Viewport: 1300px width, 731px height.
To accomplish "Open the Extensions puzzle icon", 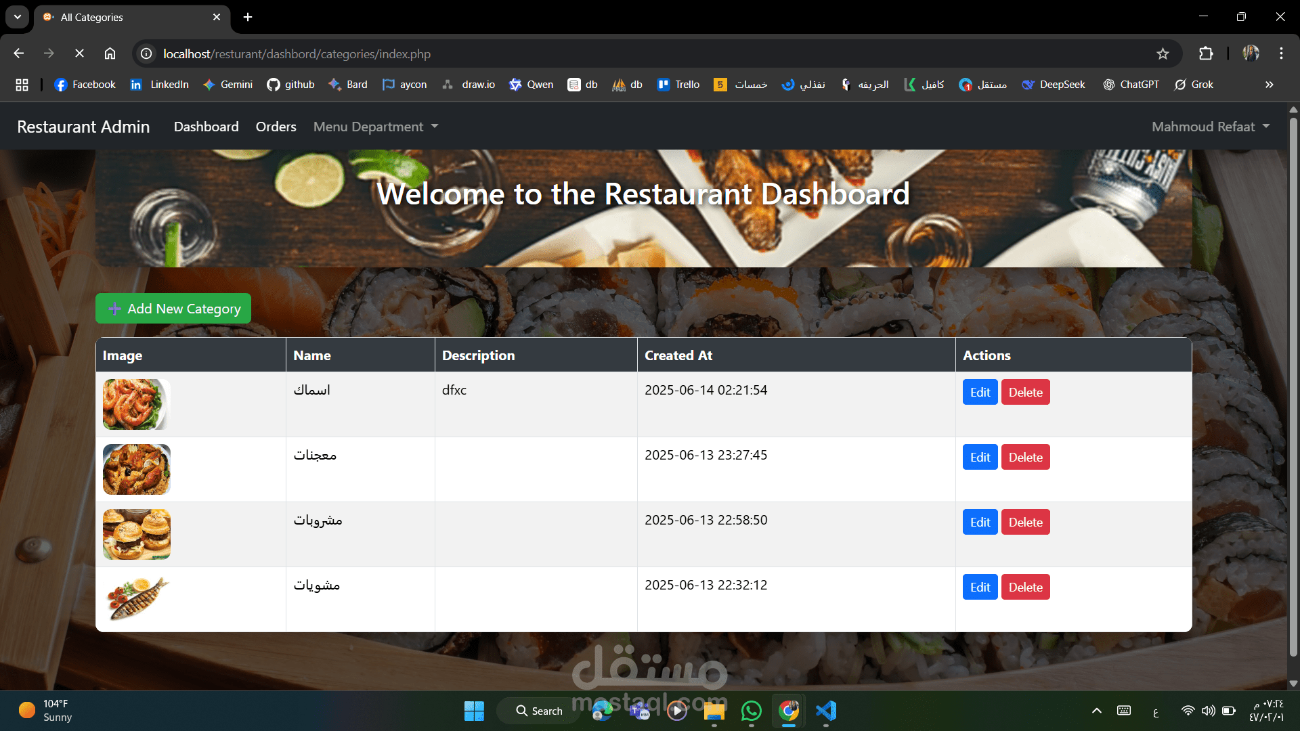I will [x=1206, y=53].
